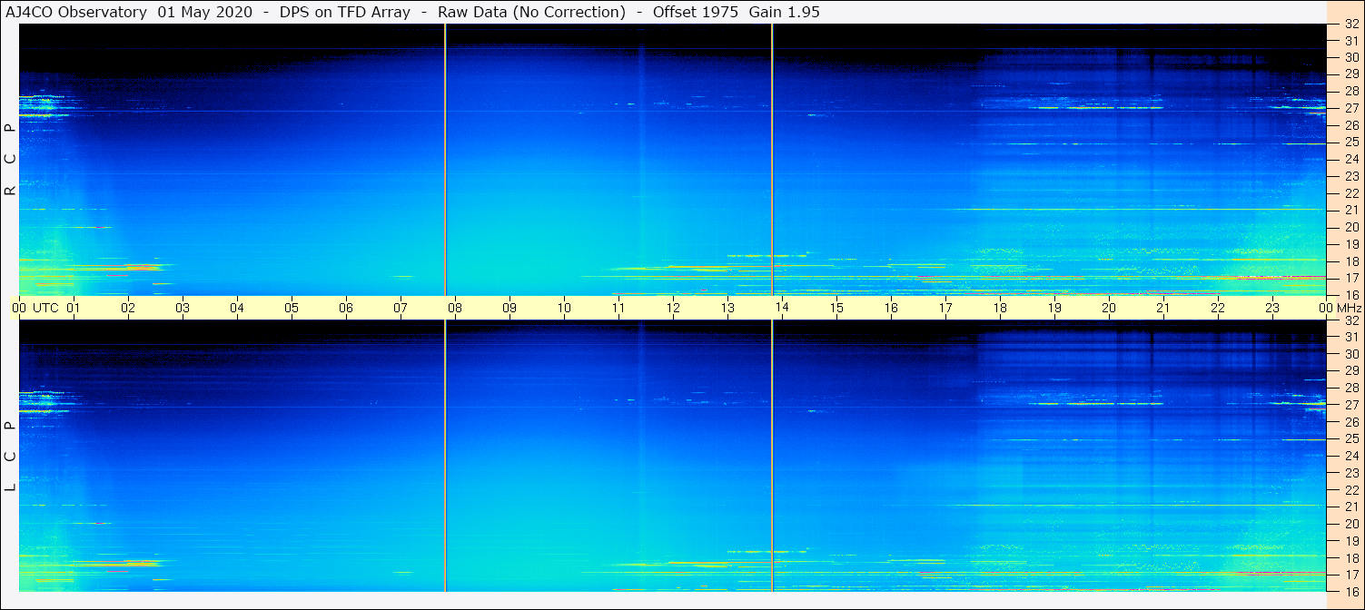This screenshot has height=610, width=1365.
Task: Click the "Offset 1975" value in header
Action: (695, 12)
